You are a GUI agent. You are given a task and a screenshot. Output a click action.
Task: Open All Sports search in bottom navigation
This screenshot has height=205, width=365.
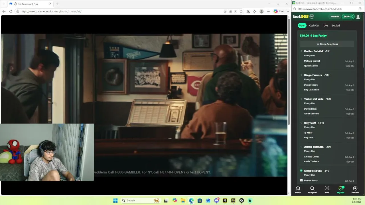click(312, 190)
